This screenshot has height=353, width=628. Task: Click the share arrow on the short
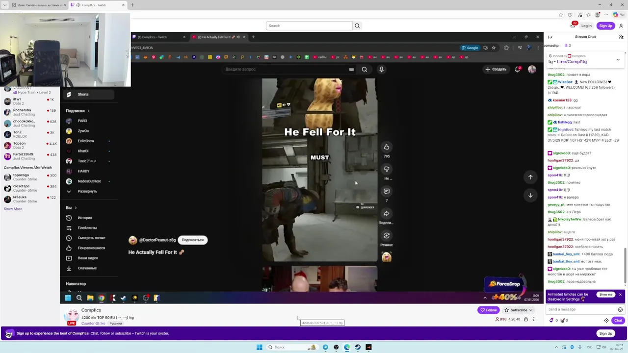[387, 213]
